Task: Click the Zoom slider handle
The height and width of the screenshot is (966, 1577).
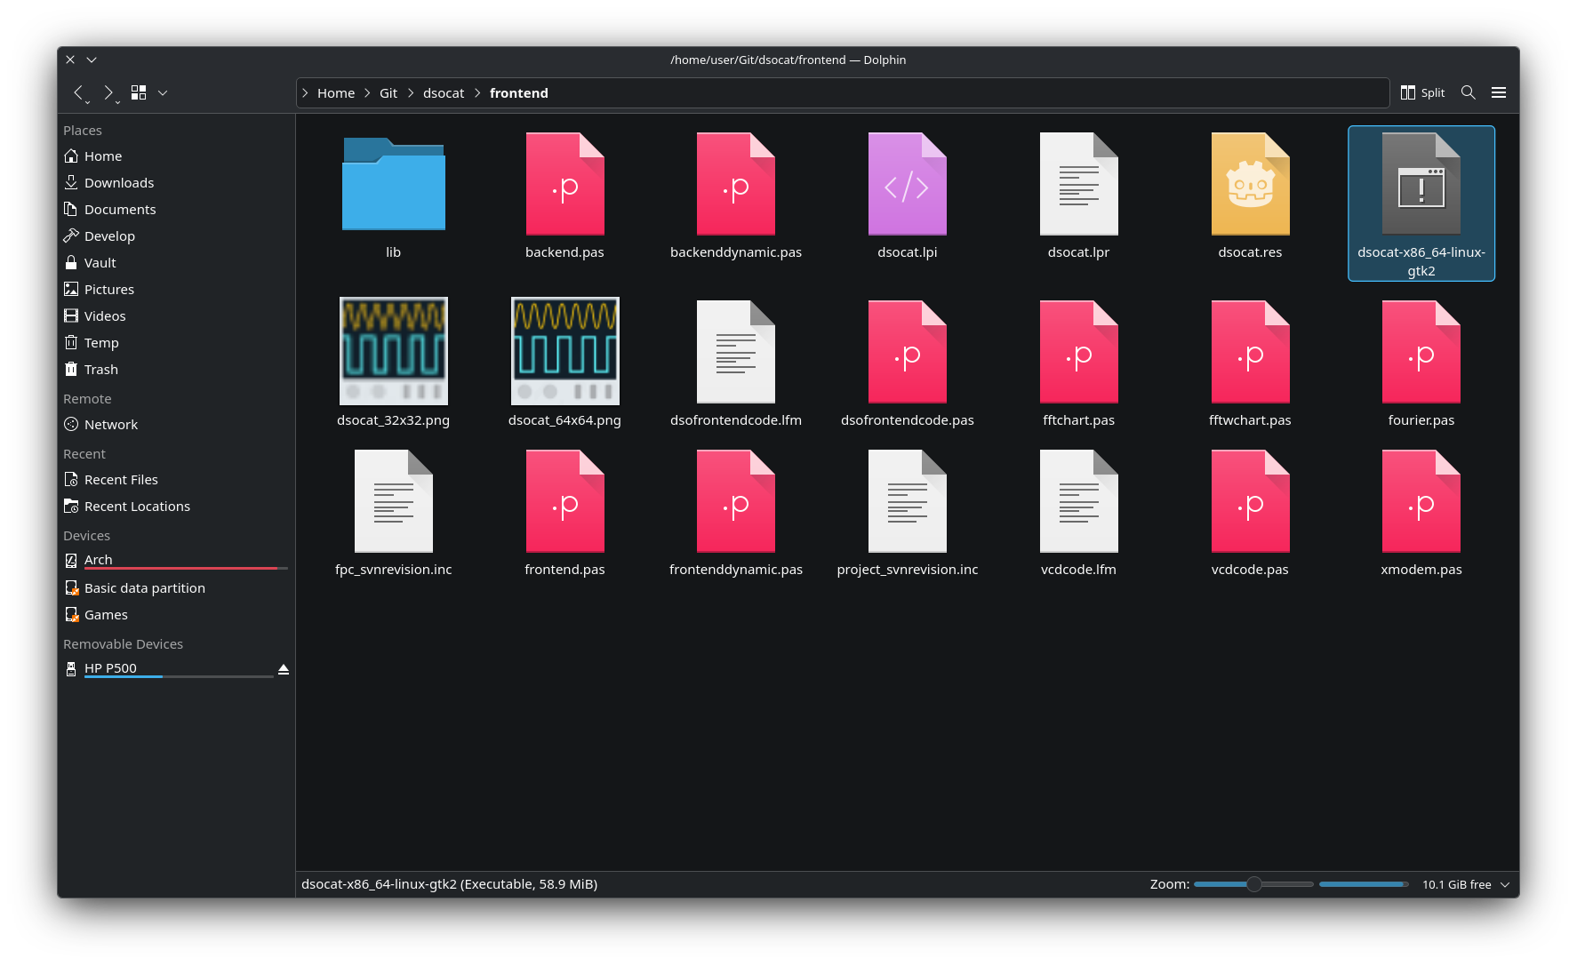Action: (x=1254, y=884)
